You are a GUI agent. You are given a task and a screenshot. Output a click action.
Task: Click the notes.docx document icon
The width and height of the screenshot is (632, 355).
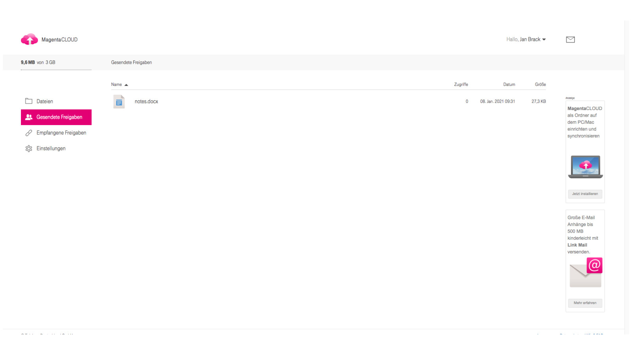click(x=119, y=101)
